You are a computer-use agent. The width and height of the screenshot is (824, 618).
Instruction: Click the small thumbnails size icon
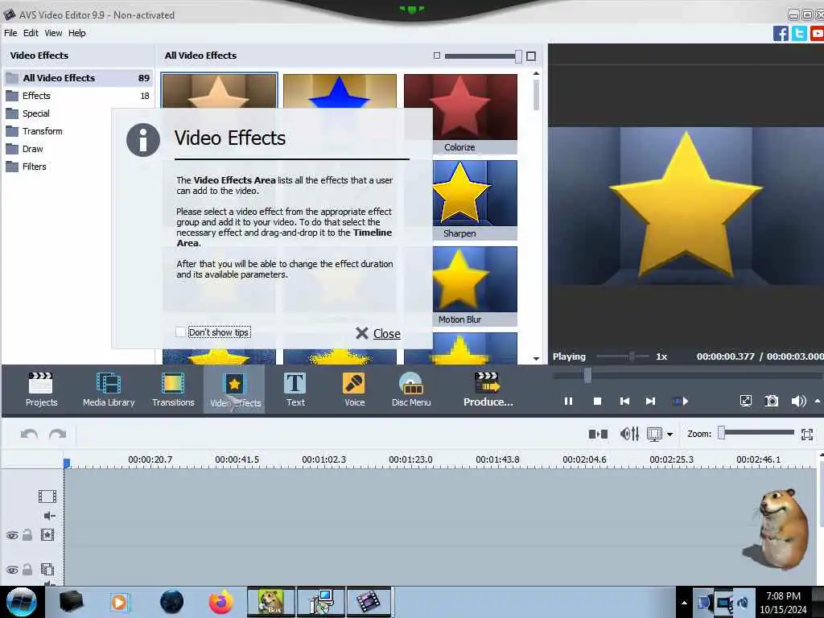tap(437, 56)
